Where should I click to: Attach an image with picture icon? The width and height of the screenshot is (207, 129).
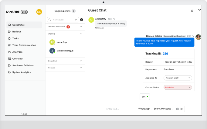[178, 109]
